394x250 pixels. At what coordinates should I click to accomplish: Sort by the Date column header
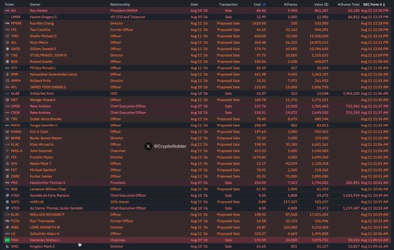pyautogui.click(x=194, y=5)
